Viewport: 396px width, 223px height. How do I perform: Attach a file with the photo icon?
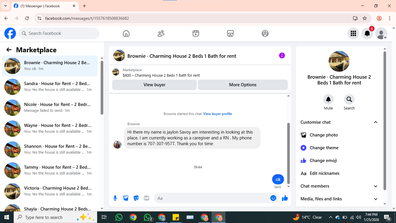(126, 198)
